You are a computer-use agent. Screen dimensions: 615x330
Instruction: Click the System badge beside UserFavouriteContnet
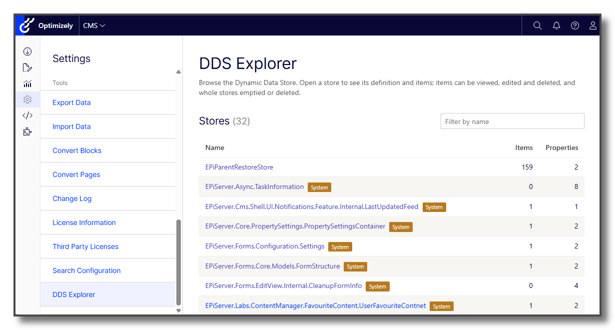[442, 306]
